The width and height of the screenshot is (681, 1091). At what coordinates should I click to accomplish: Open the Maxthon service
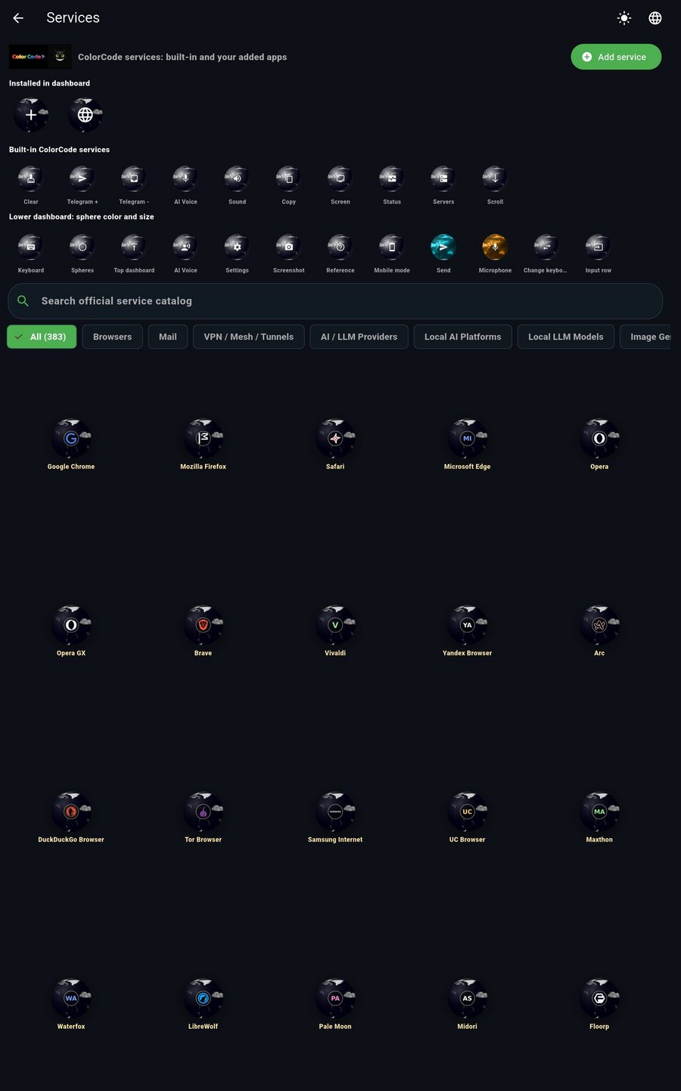click(x=599, y=812)
